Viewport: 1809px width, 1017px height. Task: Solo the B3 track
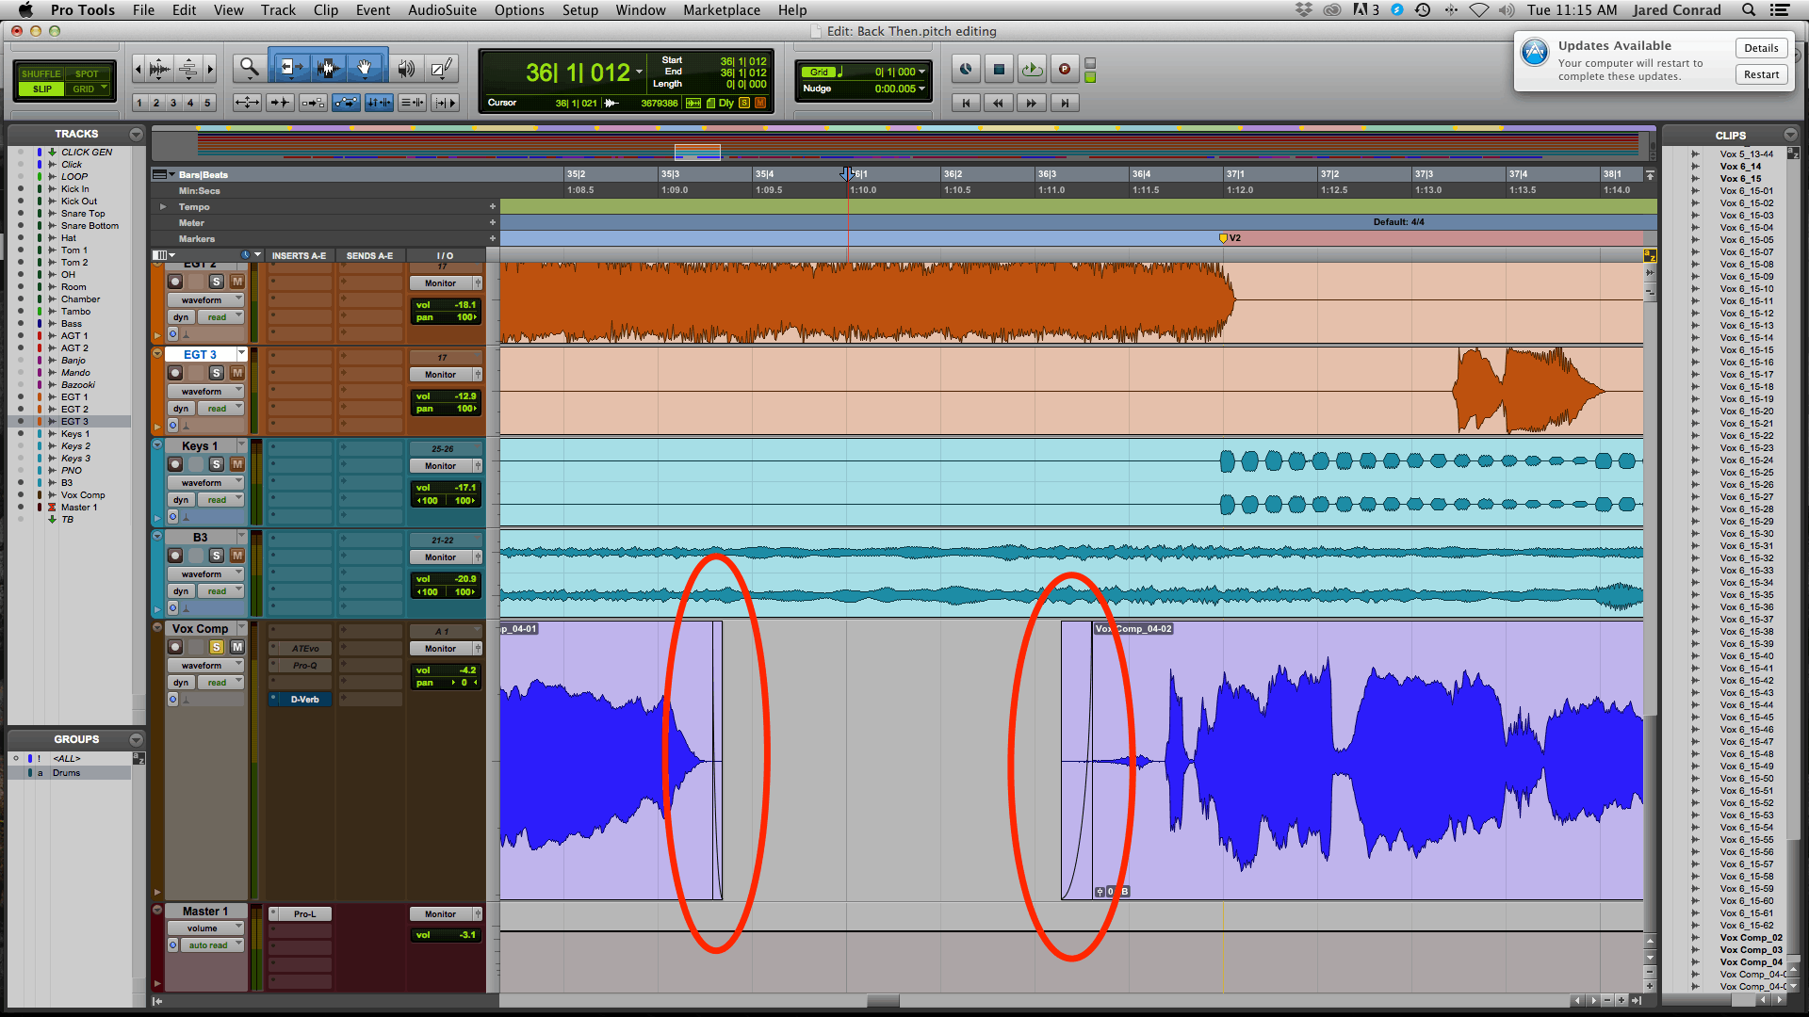(x=216, y=556)
